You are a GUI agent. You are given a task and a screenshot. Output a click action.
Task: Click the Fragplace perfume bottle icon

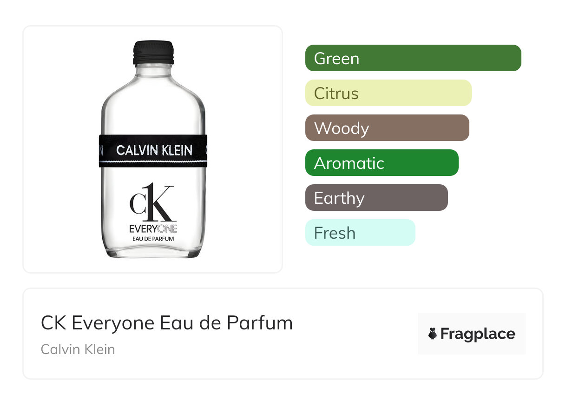coord(433,334)
